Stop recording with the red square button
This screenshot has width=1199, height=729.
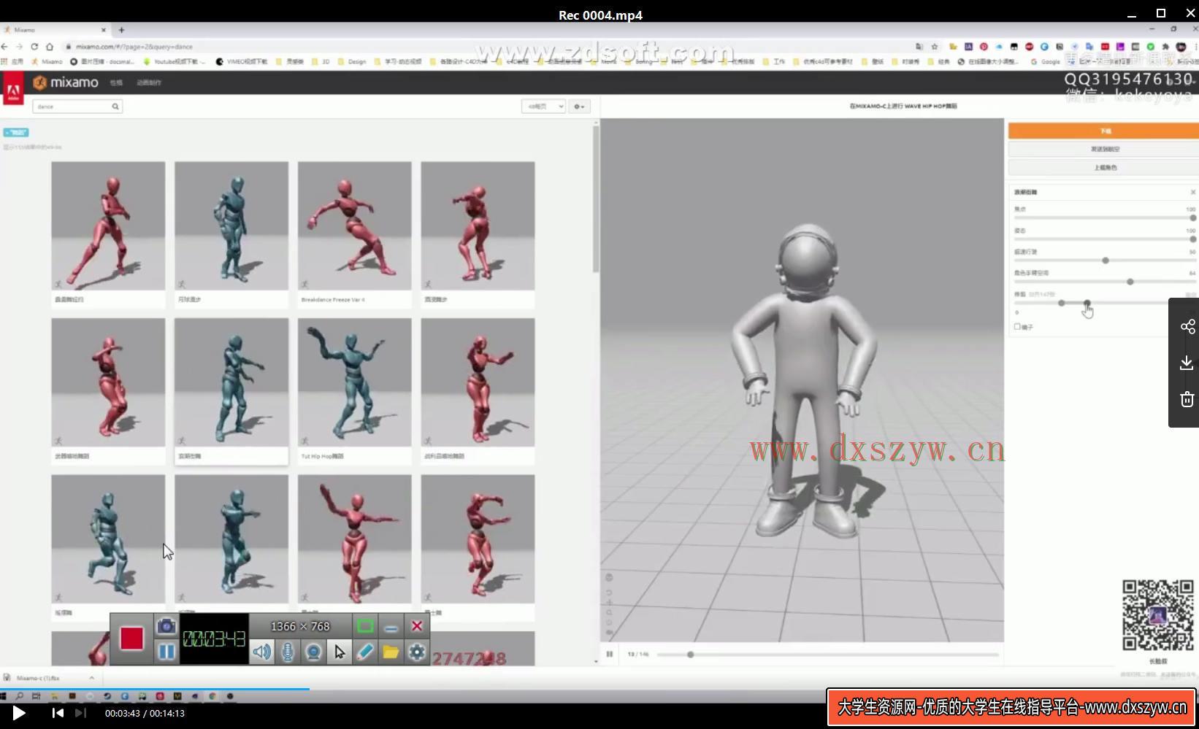tap(131, 639)
